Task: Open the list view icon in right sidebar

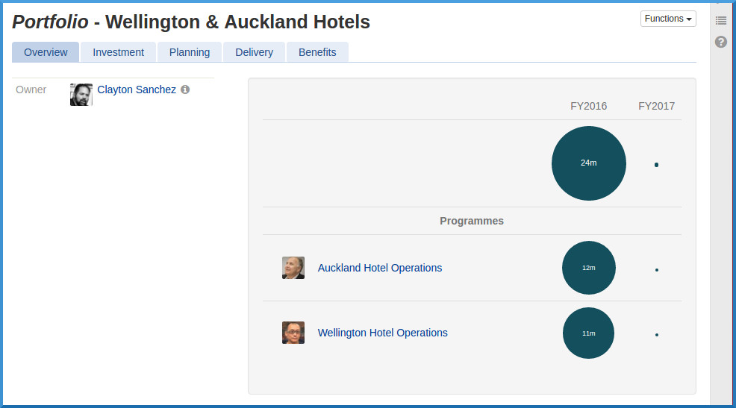Action: tap(720, 20)
